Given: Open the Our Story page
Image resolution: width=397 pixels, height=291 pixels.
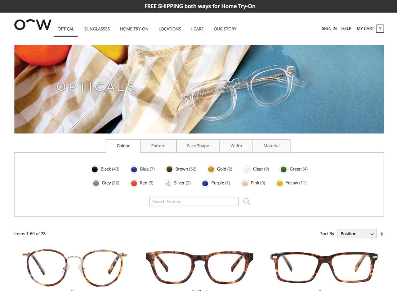Looking at the screenshot, I should click(x=225, y=29).
